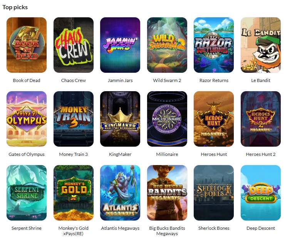This screenshot has width=285, height=239.
Task: Select the Gates of Olympus thumbnail
Action: coord(27,119)
